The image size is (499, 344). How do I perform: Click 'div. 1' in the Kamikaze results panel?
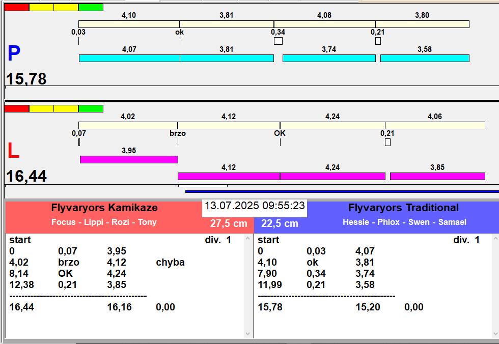tap(218, 240)
